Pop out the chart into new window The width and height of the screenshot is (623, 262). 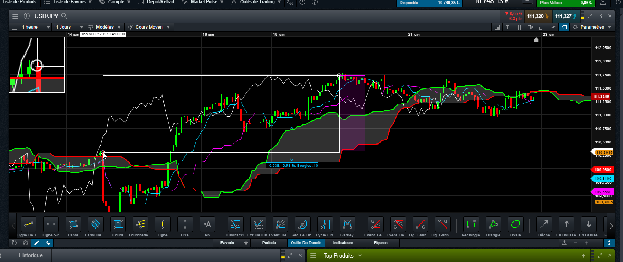tap(600, 16)
